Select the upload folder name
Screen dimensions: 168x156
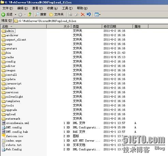pos(11,114)
